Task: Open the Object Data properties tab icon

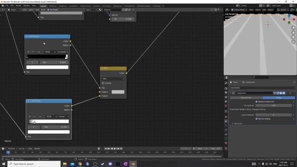Action: [x=226, y=139]
